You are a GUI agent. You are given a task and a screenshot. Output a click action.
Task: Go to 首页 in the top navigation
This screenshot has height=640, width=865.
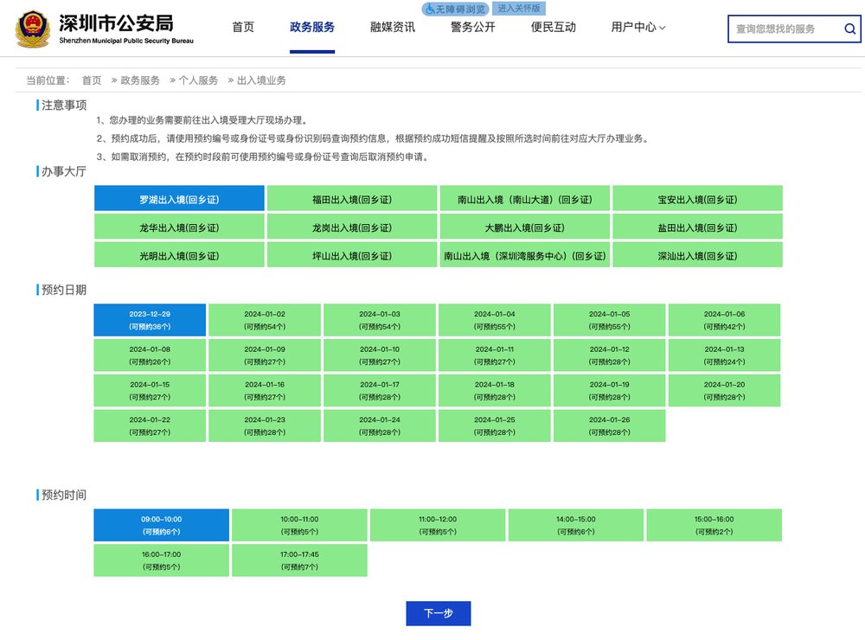pyautogui.click(x=243, y=27)
